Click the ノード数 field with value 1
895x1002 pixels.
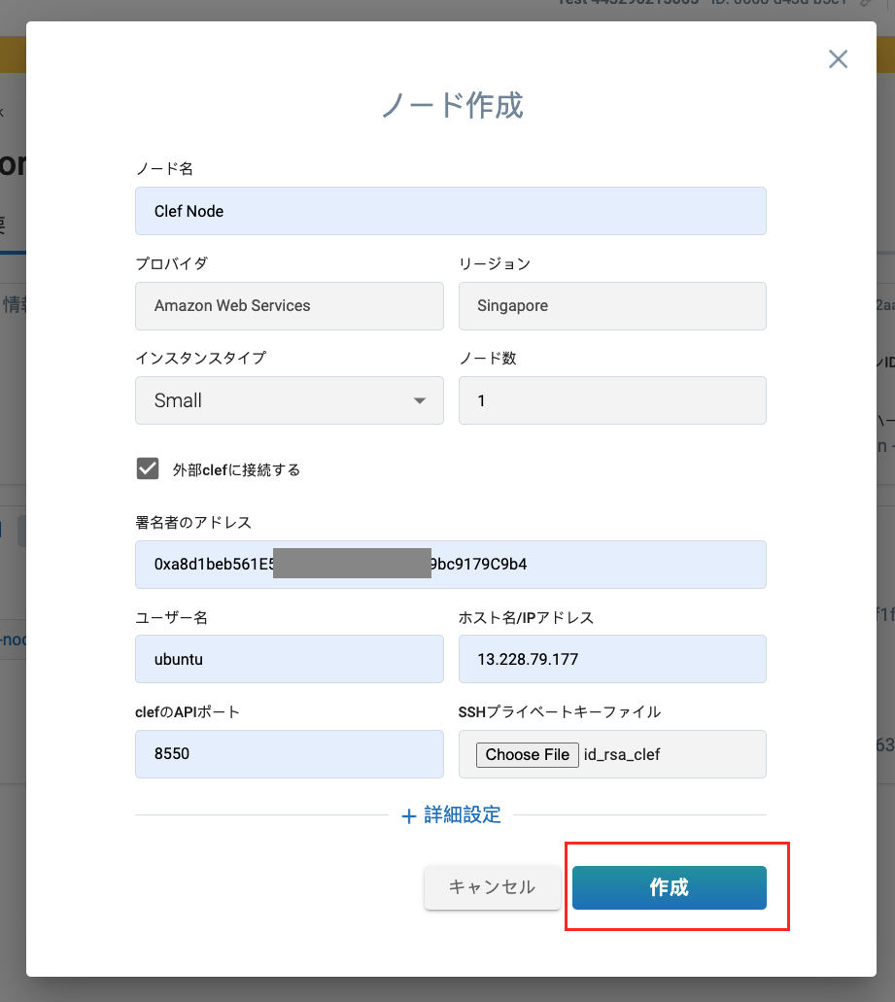[612, 400]
